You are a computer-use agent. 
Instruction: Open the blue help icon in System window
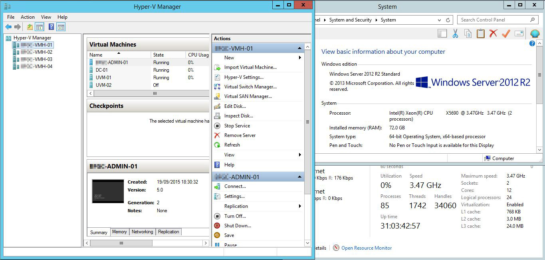pos(532,43)
